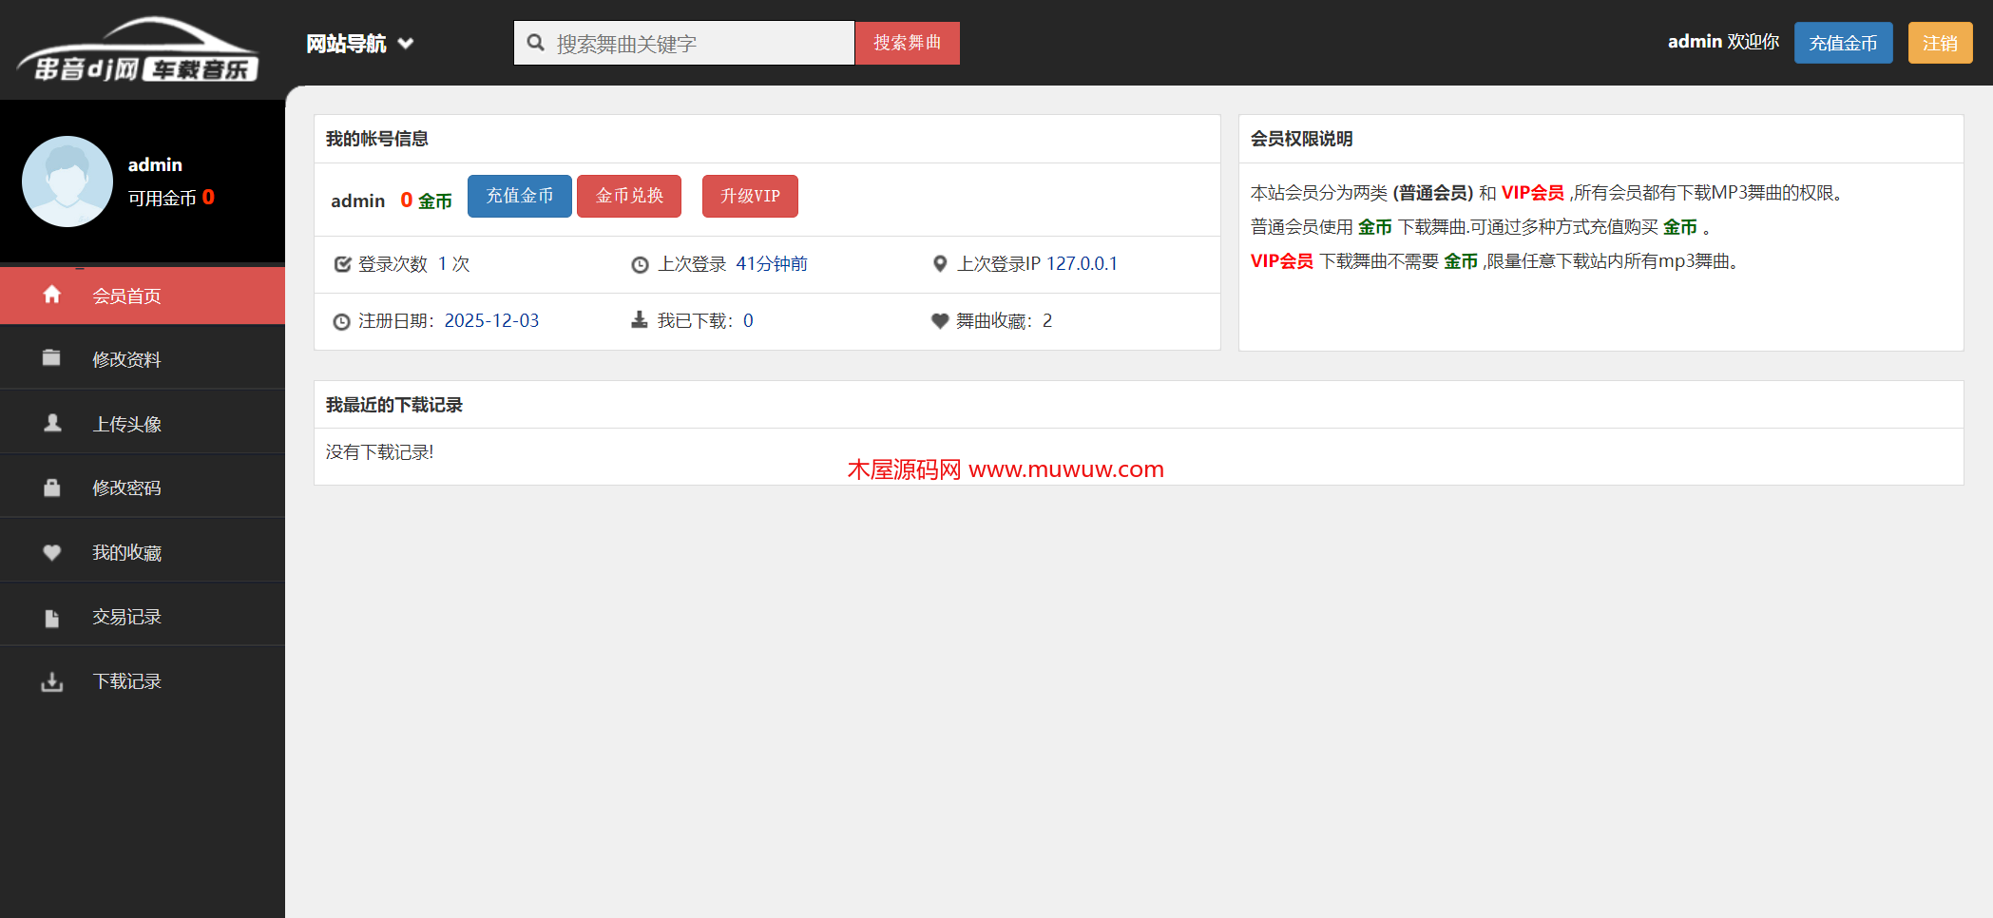Go to 下载记录 in the sidebar
Image resolution: width=1993 pixels, height=918 pixels.
coord(126,681)
